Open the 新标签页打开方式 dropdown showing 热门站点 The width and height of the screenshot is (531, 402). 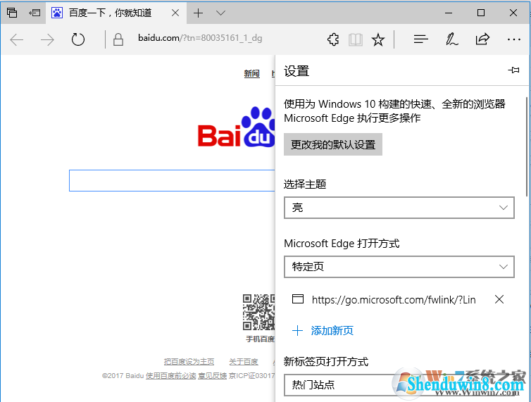(399, 385)
